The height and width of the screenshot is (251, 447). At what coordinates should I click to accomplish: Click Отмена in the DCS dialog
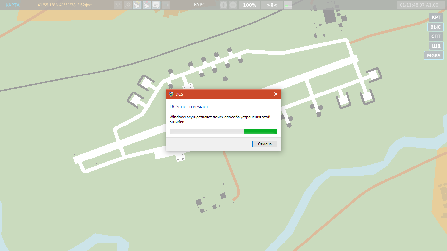(x=265, y=144)
